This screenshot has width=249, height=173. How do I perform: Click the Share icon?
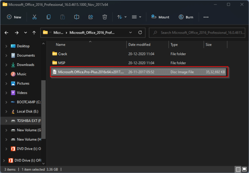[x=91, y=17]
